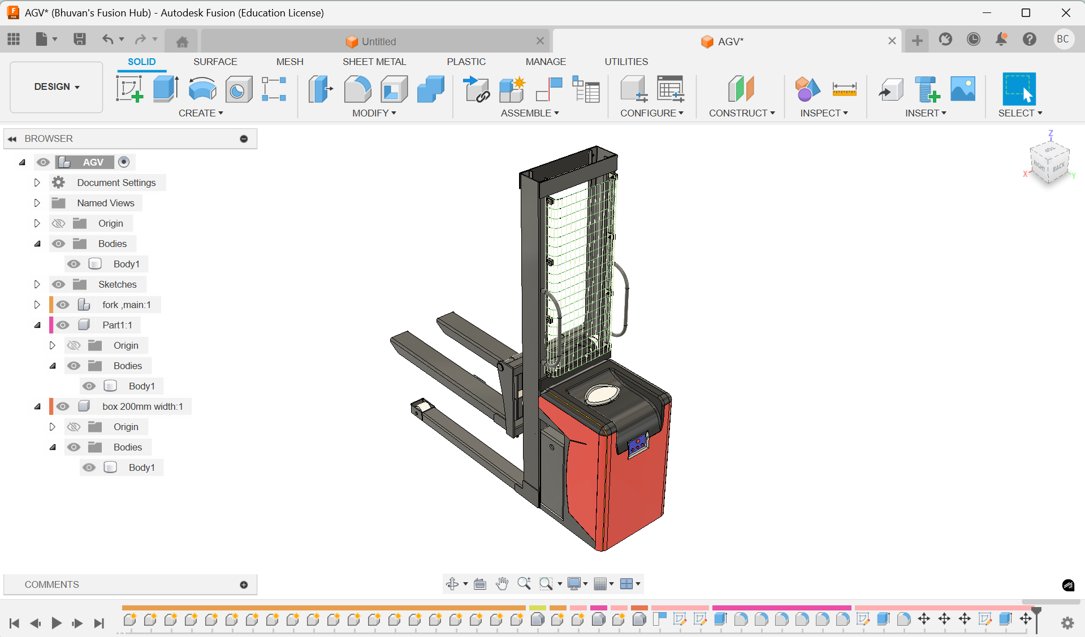Expand fork ,main:1 component

tap(37, 305)
